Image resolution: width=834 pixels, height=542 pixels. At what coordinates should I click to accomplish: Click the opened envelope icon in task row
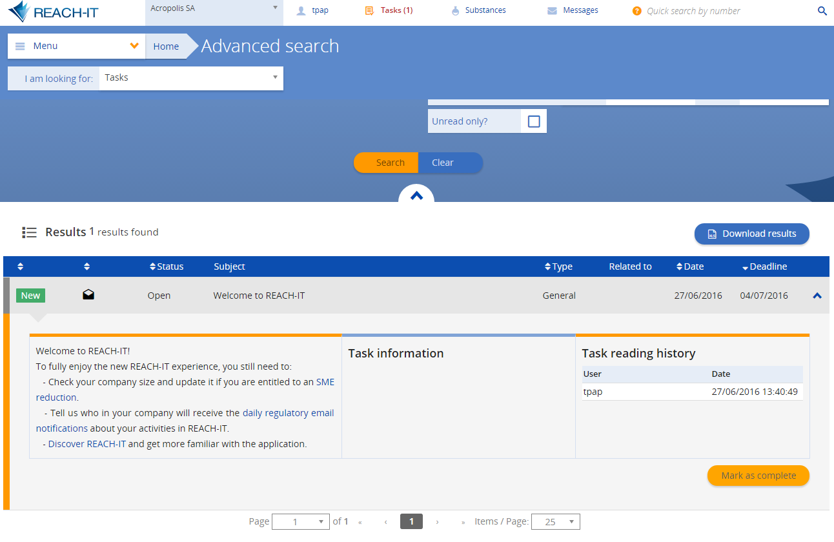click(x=88, y=295)
